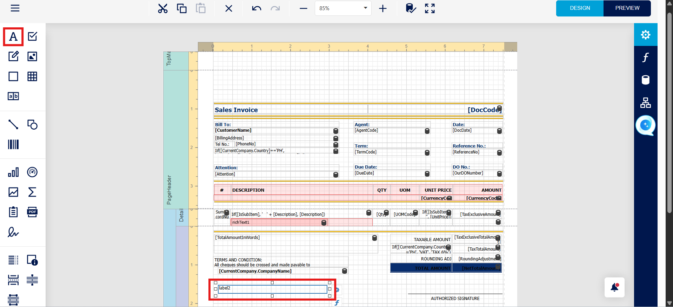Toggle full screen mode
Image resolution: width=673 pixels, height=307 pixels.
[429, 8]
